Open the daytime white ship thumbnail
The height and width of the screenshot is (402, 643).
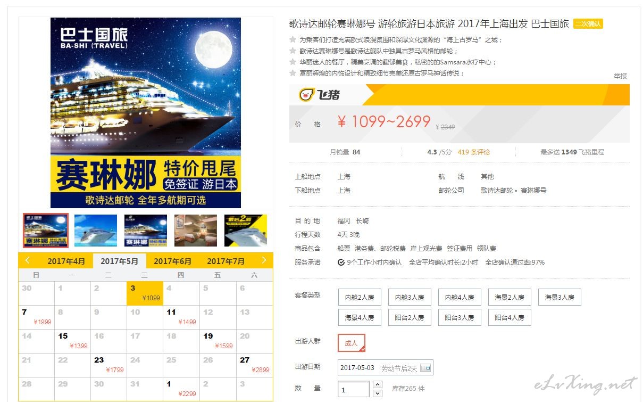[x=96, y=231]
